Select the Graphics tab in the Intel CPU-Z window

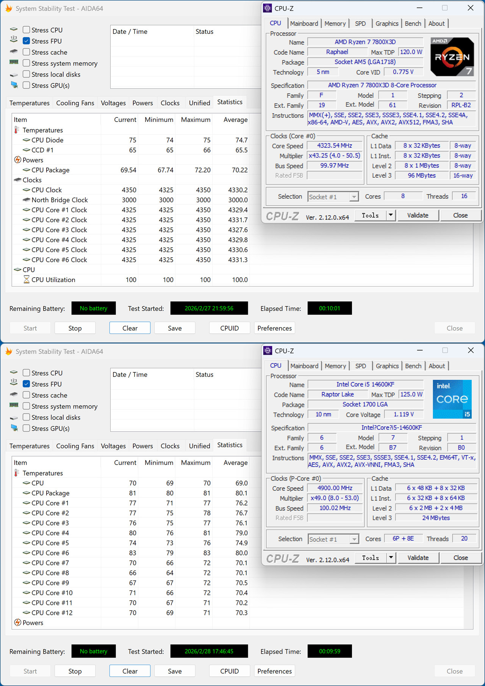click(387, 366)
